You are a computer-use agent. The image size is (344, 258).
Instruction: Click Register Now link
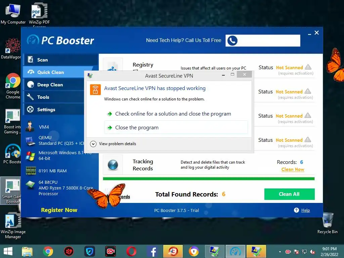click(59, 210)
